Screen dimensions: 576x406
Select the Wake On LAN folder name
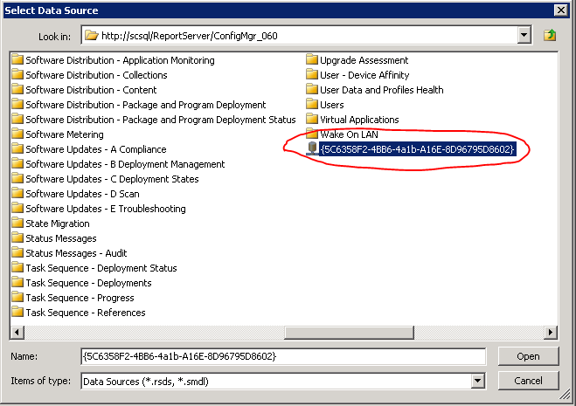[x=349, y=134]
